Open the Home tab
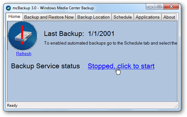The image size is (187, 117). tap(14, 17)
